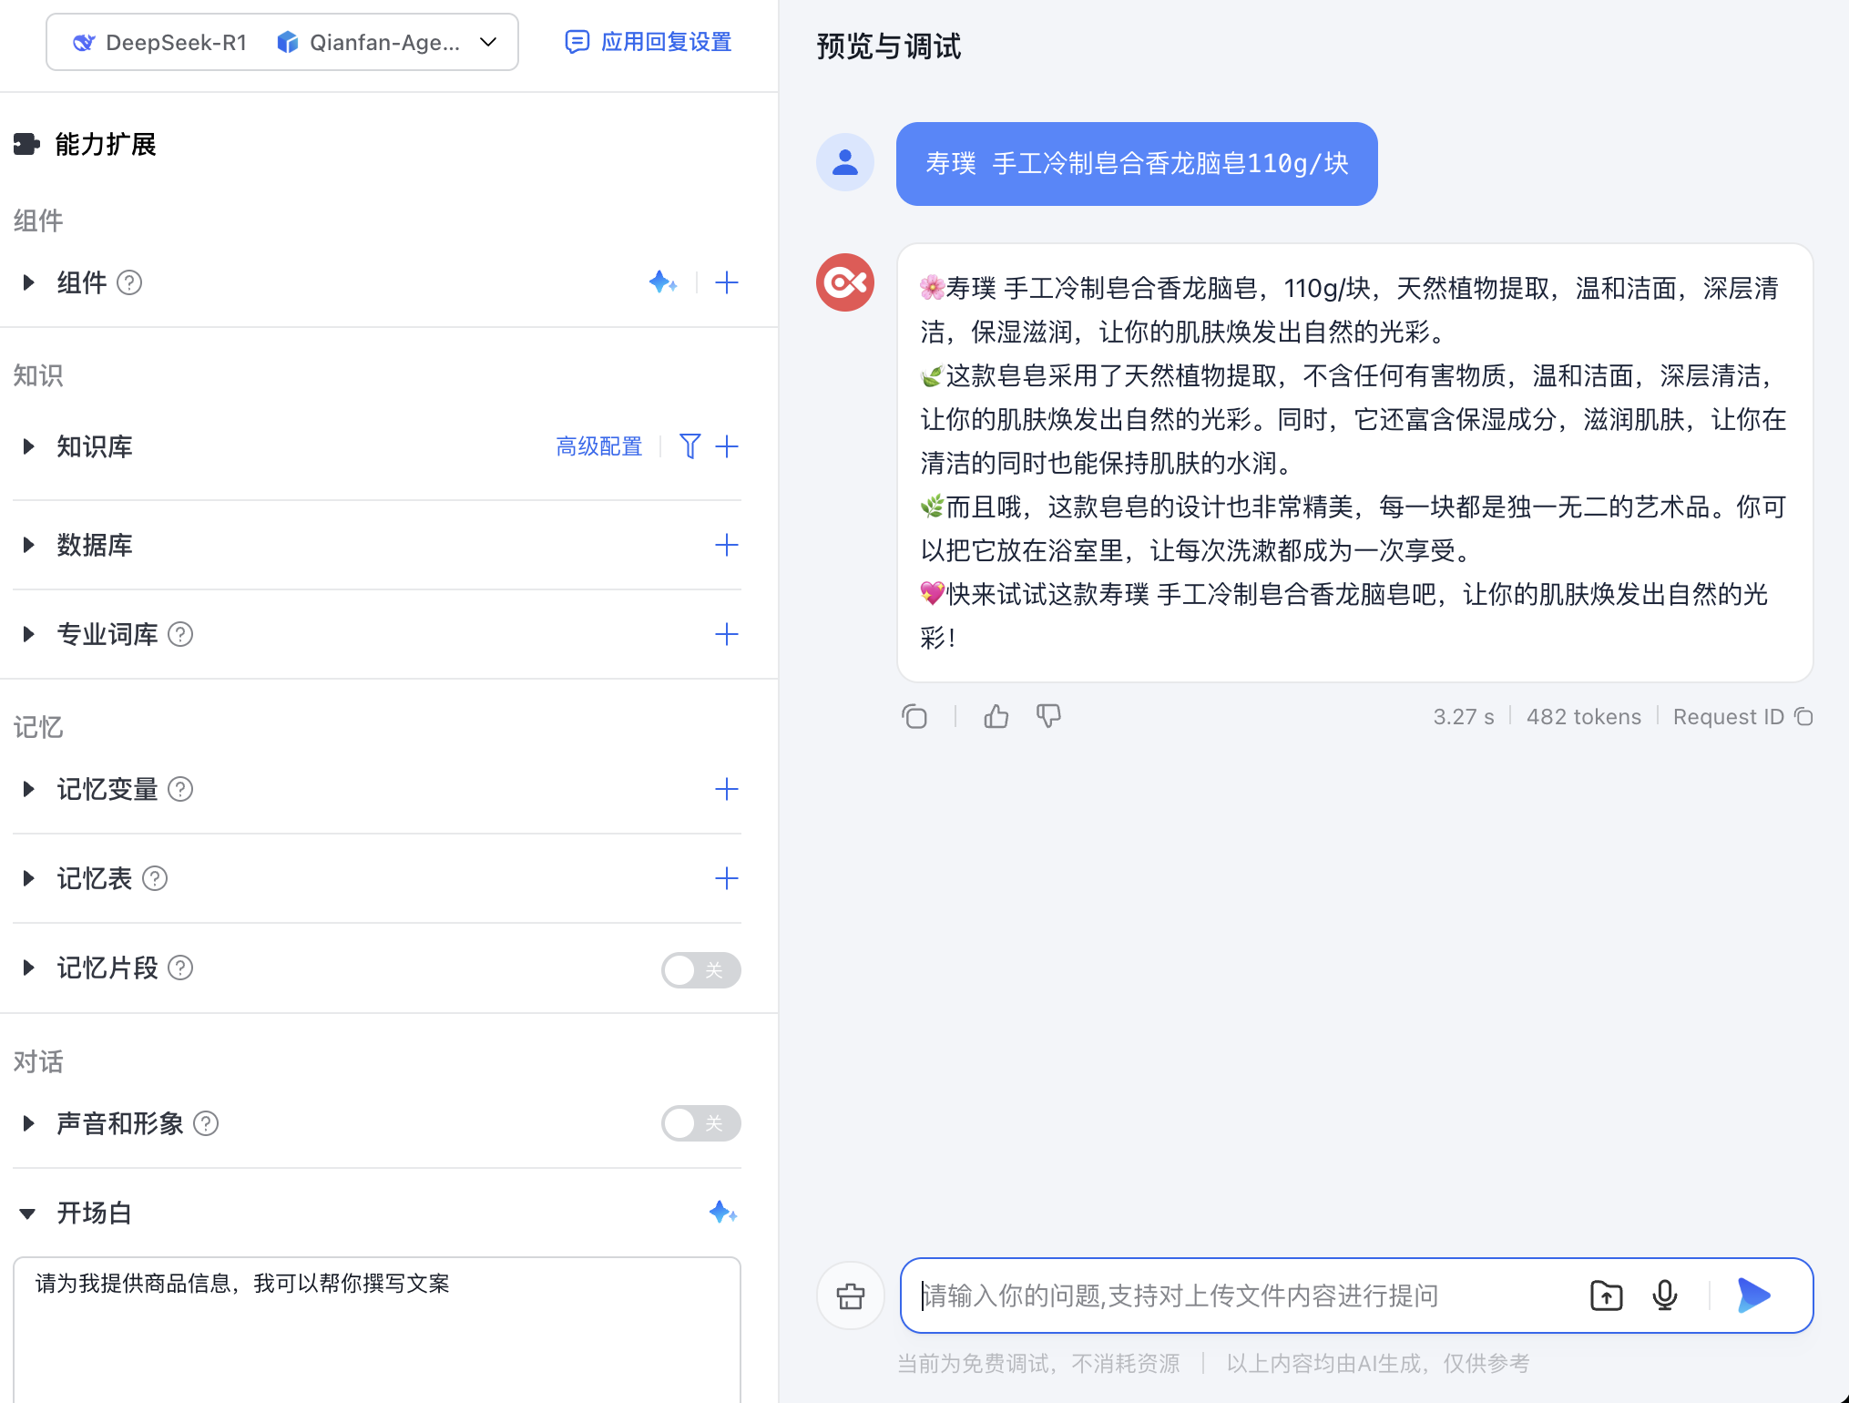Click the red bot avatar icon

click(845, 282)
